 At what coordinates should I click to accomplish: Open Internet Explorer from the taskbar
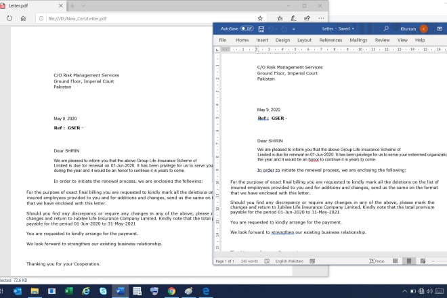pos(86,291)
